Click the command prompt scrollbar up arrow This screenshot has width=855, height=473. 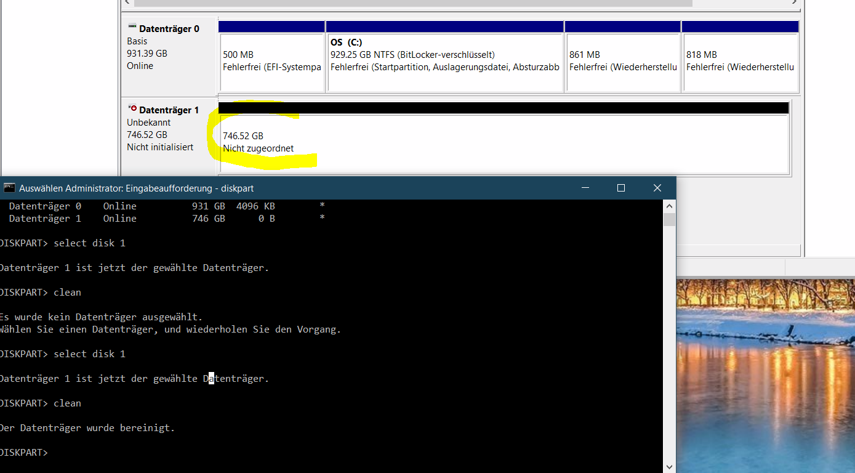click(669, 205)
